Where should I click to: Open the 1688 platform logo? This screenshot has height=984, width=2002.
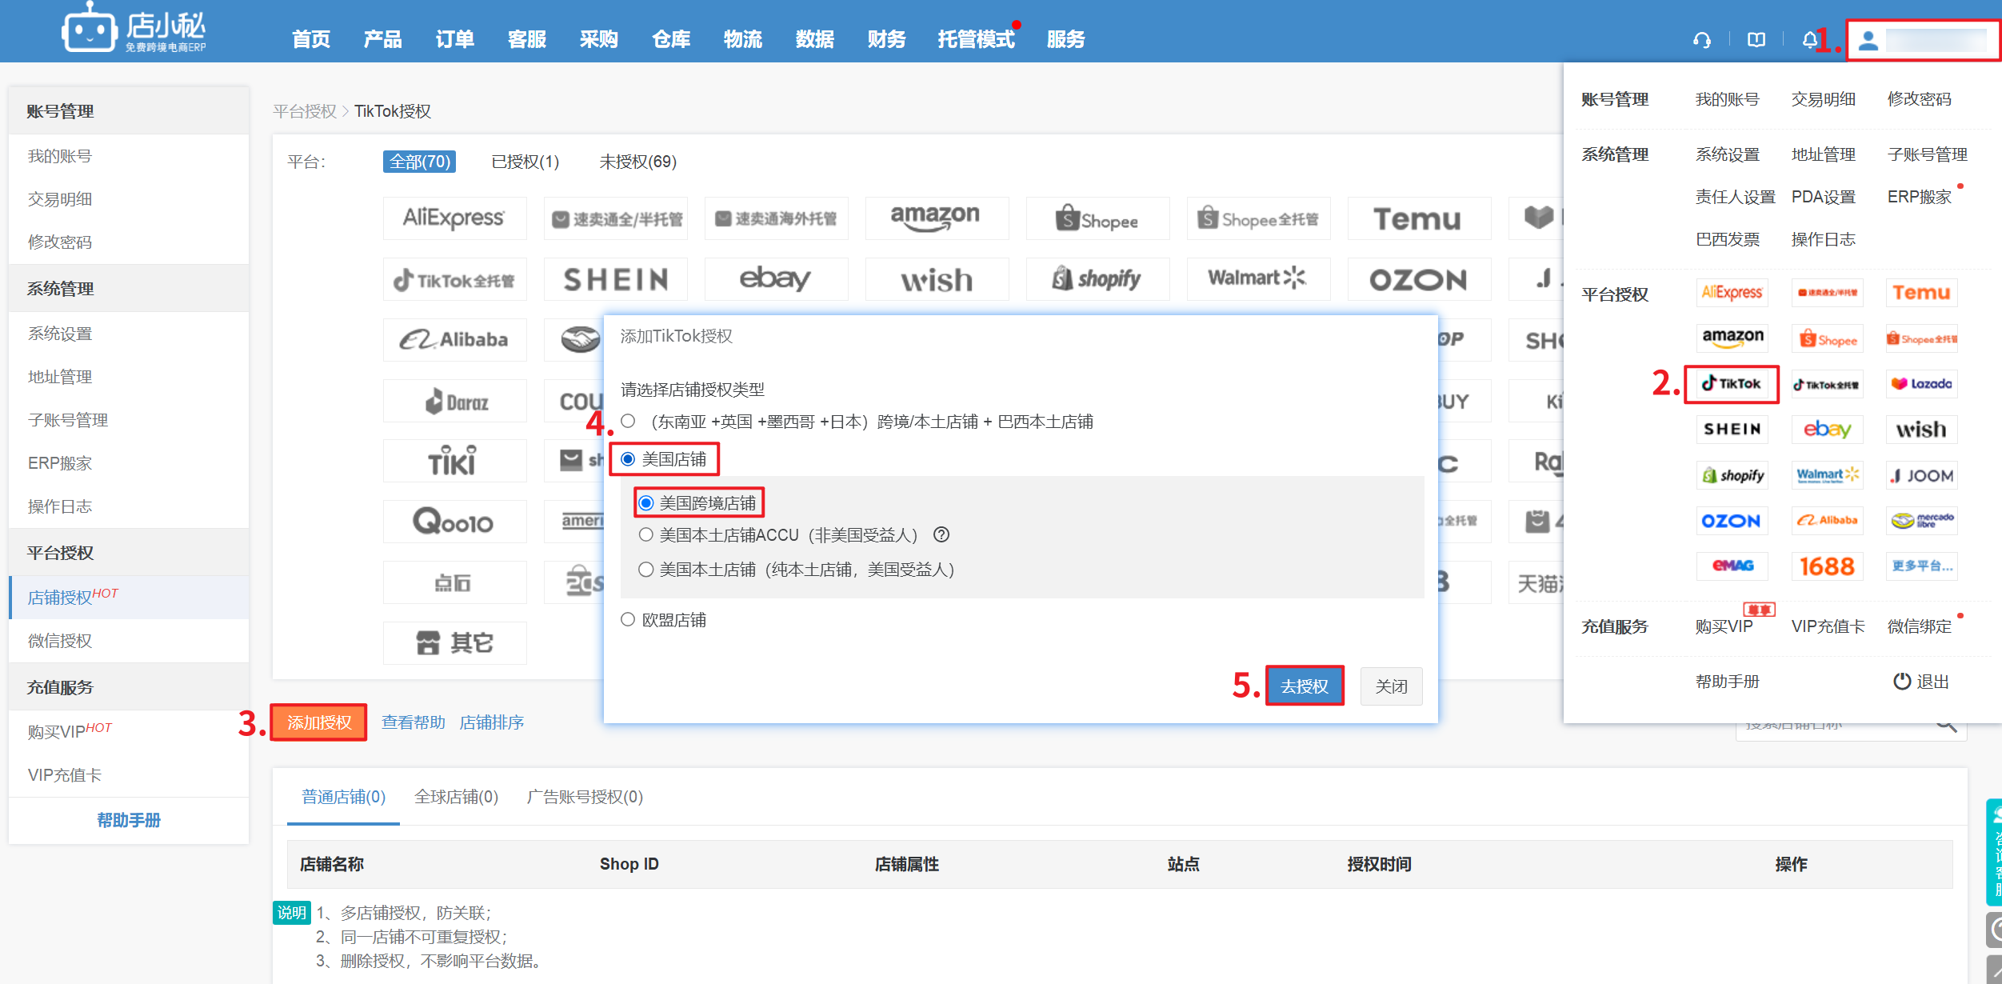1826,566
